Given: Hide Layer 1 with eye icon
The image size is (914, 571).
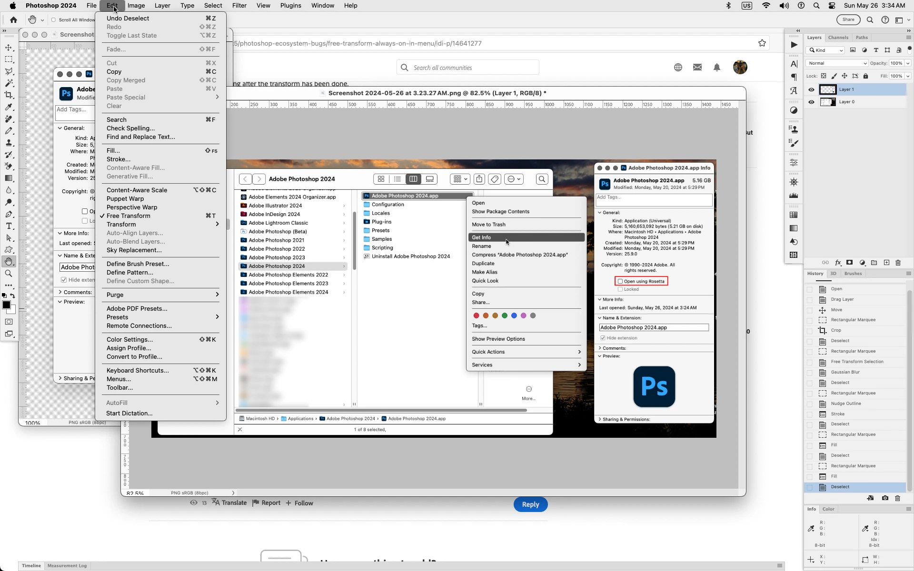Looking at the screenshot, I should (x=811, y=89).
